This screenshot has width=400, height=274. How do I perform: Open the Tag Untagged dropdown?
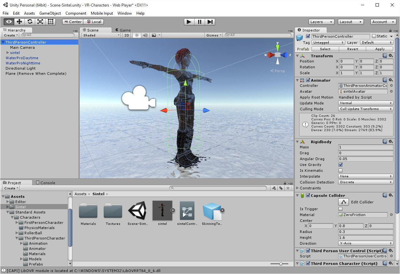(x=328, y=43)
